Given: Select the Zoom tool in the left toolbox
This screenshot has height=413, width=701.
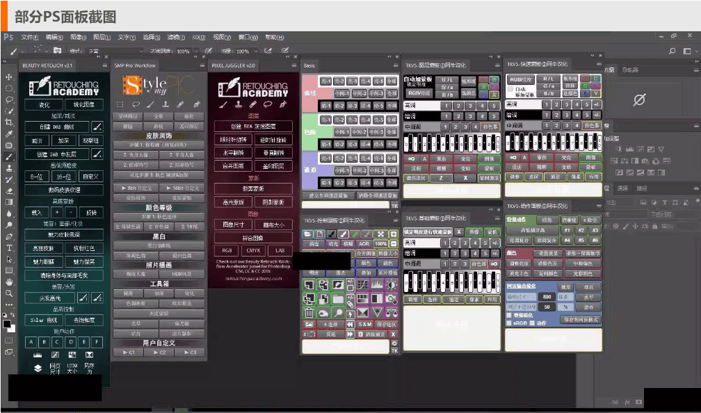Looking at the screenshot, I should 9,293.
